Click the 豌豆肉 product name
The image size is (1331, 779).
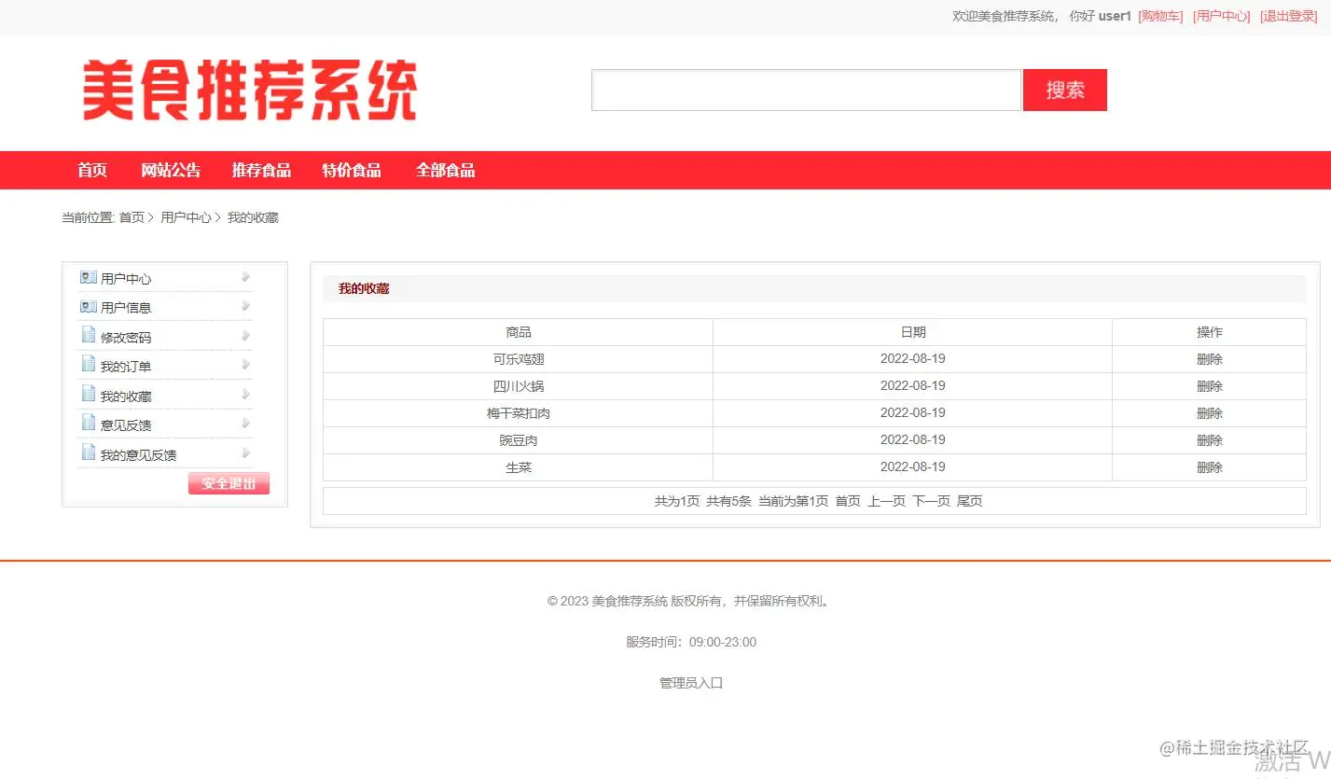coord(519,440)
